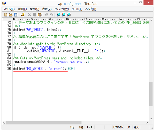Click 'wp-settings.php' string on line 84
This screenshot has height=131, width=155.
point(69,61)
